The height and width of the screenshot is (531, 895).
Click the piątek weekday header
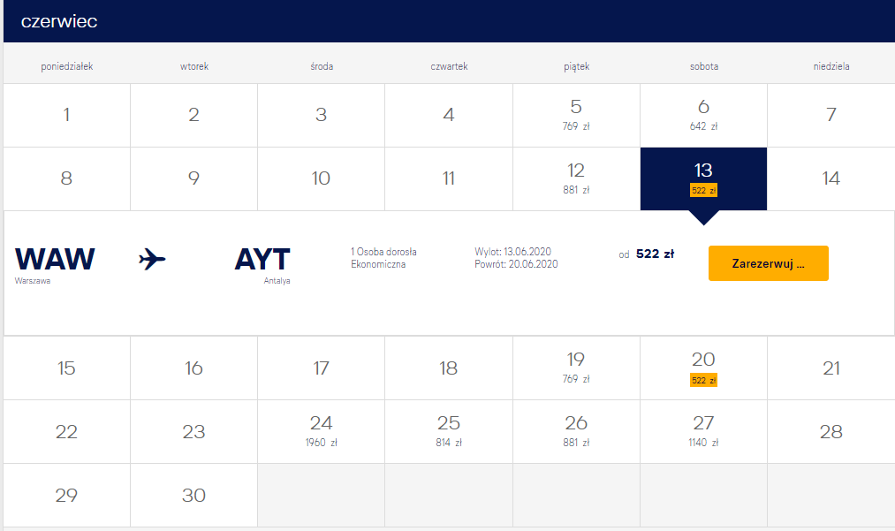577,66
